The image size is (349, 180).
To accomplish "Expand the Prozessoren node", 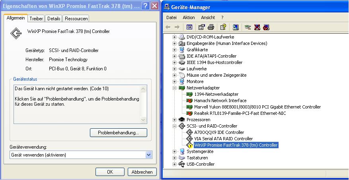I will [174, 120].
